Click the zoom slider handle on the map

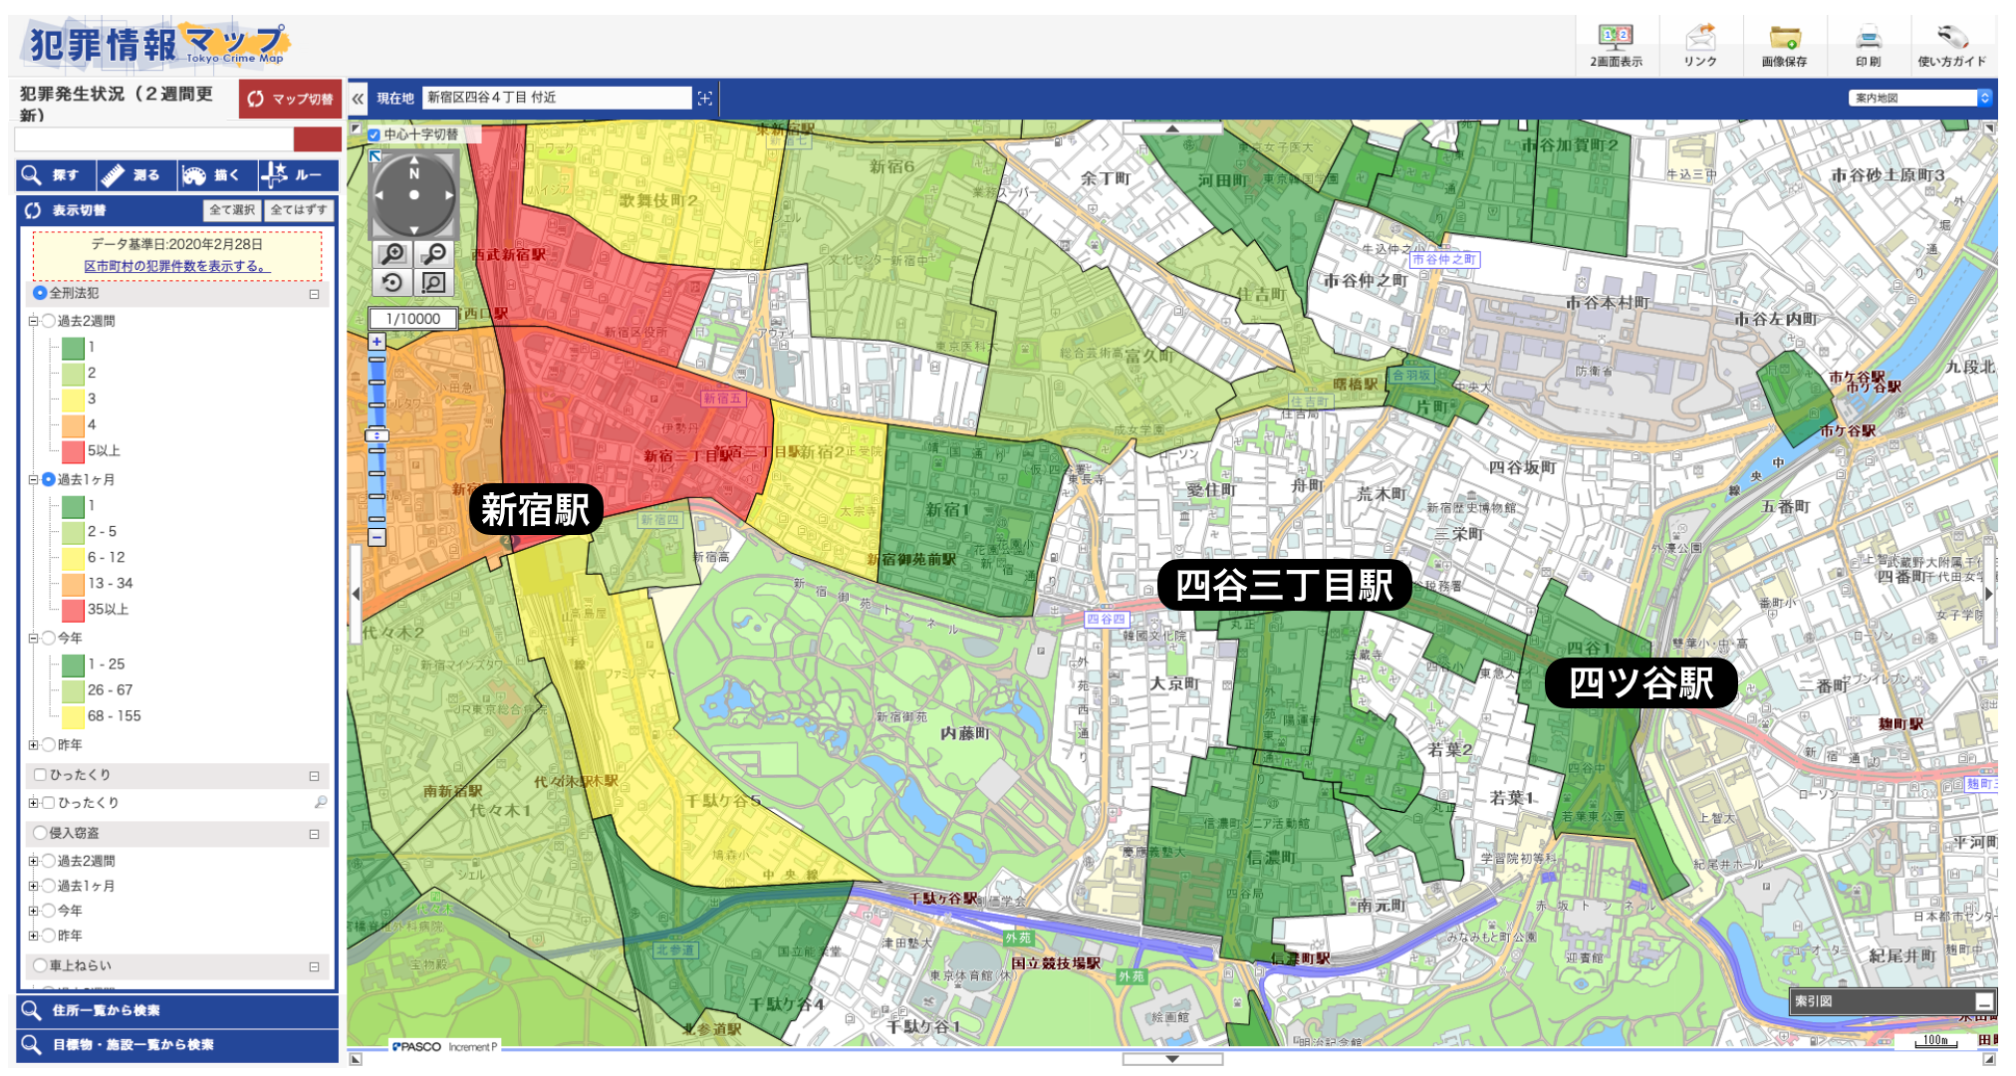[377, 435]
